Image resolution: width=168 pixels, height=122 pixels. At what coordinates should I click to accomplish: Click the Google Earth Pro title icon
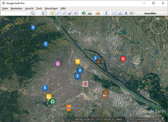pyautogui.click(x=3, y=3)
